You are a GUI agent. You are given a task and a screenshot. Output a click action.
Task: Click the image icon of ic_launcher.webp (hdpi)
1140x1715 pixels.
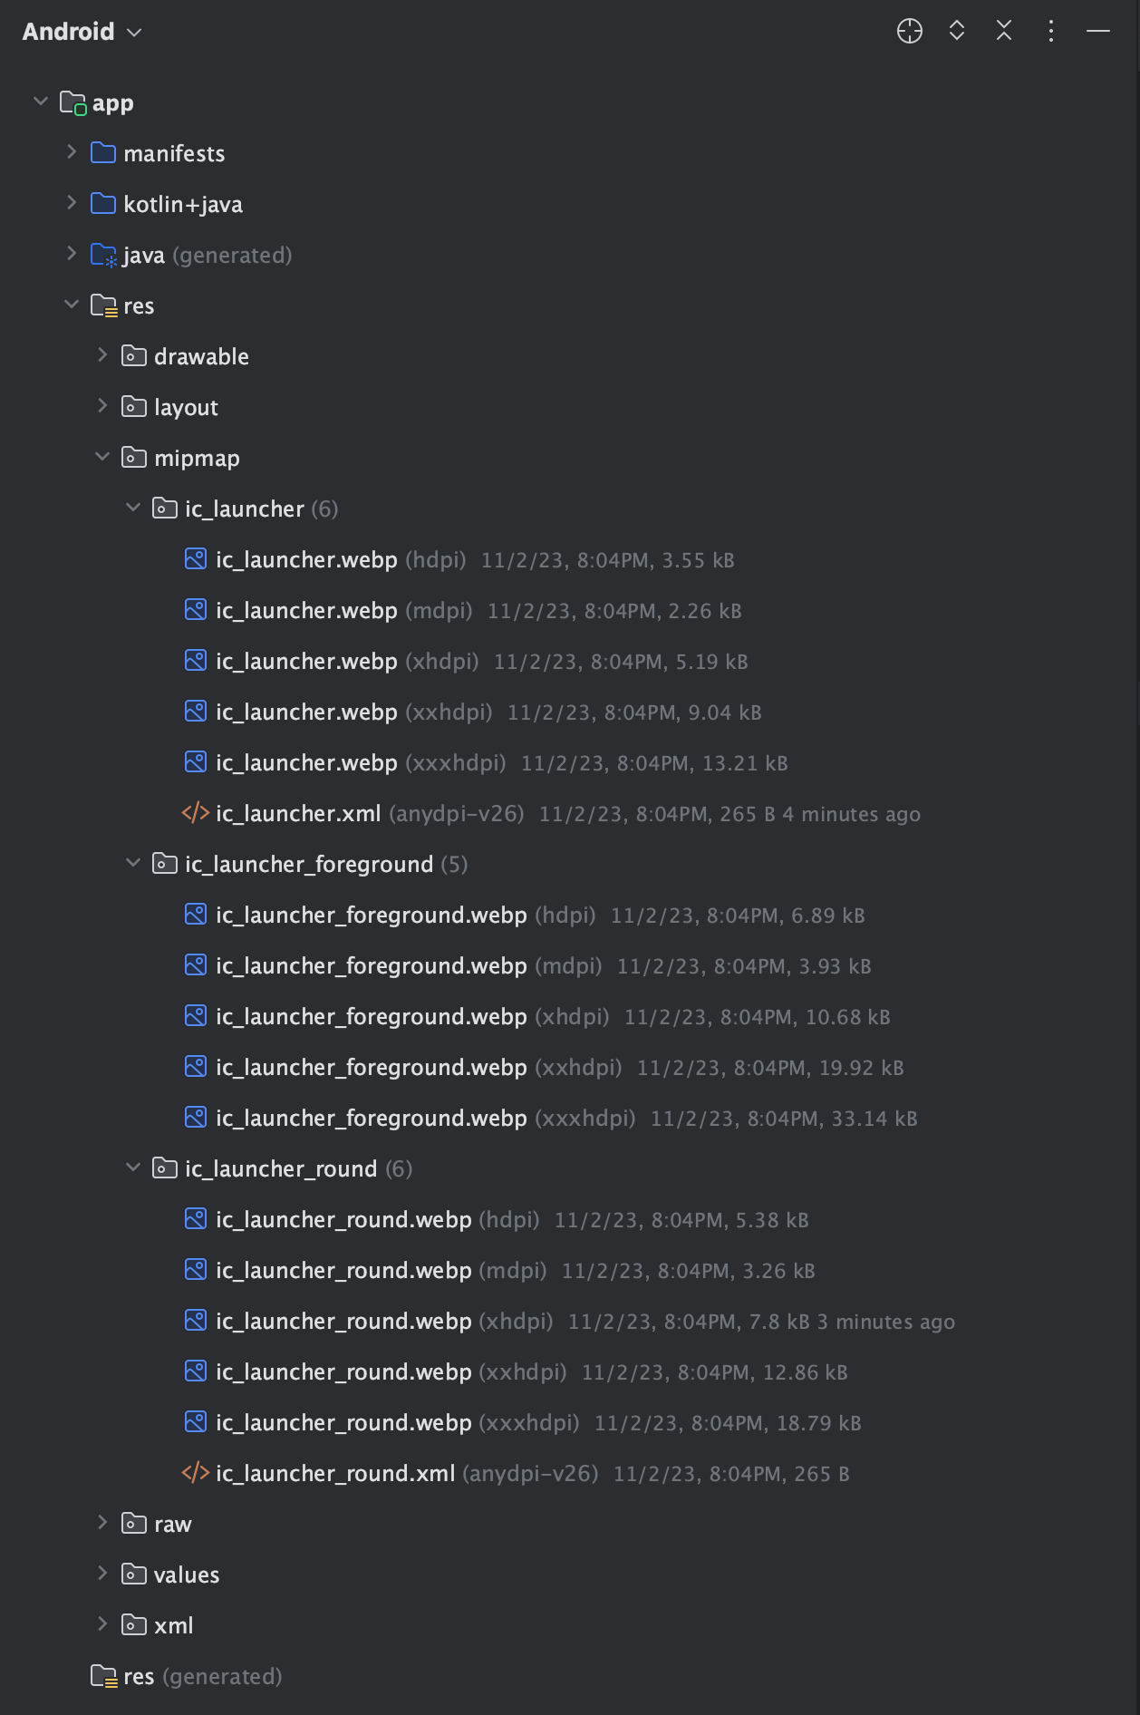coord(196,559)
